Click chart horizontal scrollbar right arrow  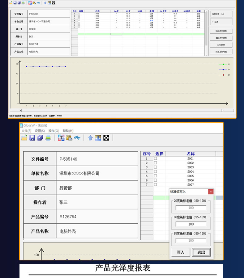tap(223, 110)
